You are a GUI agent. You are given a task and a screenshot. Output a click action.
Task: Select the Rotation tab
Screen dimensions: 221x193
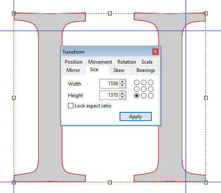(127, 62)
